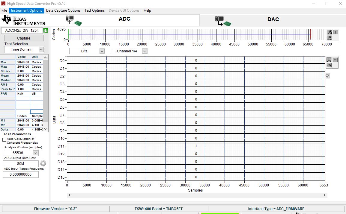Click the Median row label

pos(7,80)
